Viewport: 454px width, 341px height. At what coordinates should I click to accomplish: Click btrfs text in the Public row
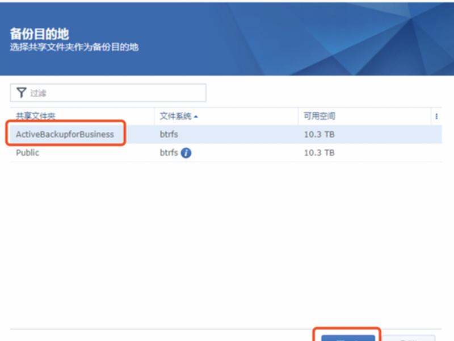(169, 152)
